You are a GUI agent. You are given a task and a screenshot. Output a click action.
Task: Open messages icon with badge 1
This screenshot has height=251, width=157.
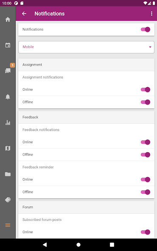[x=8, y=70]
